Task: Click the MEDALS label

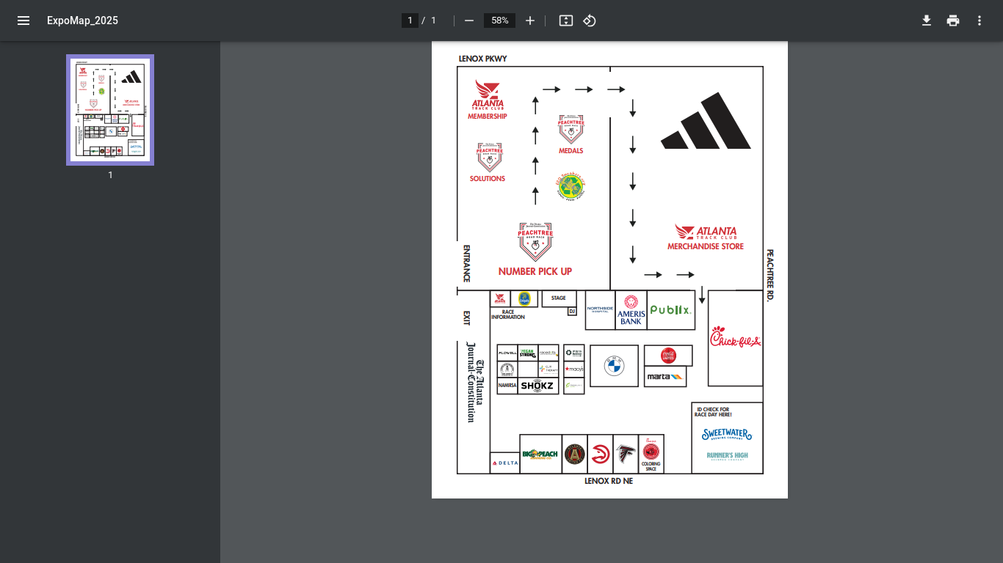Action: [x=571, y=151]
